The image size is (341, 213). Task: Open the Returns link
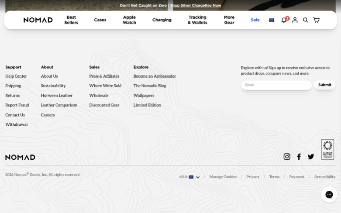[12, 96]
